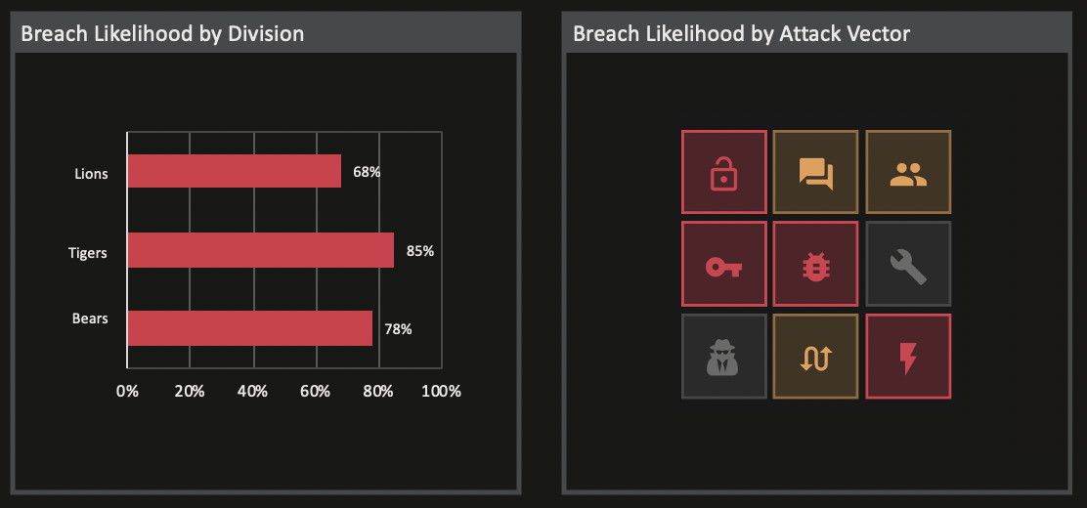This screenshot has height=508, width=1087.
Task: Select the spy in hat tile
Action: tap(723, 357)
